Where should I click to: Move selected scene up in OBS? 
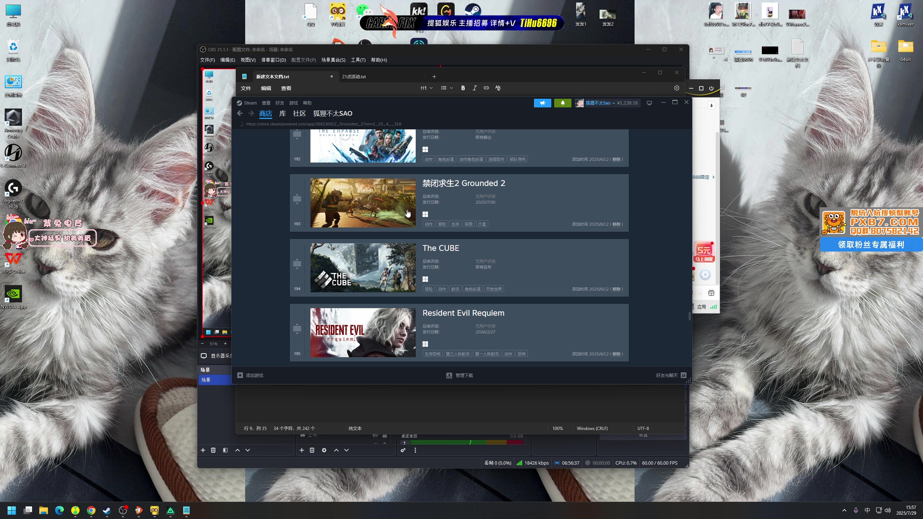point(238,450)
